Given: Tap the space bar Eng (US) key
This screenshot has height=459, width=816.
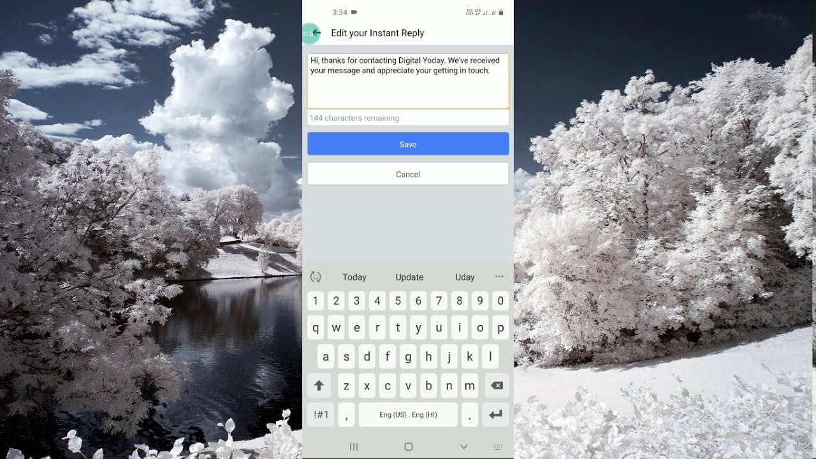Looking at the screenshot, I should click(x=408, y=414).
